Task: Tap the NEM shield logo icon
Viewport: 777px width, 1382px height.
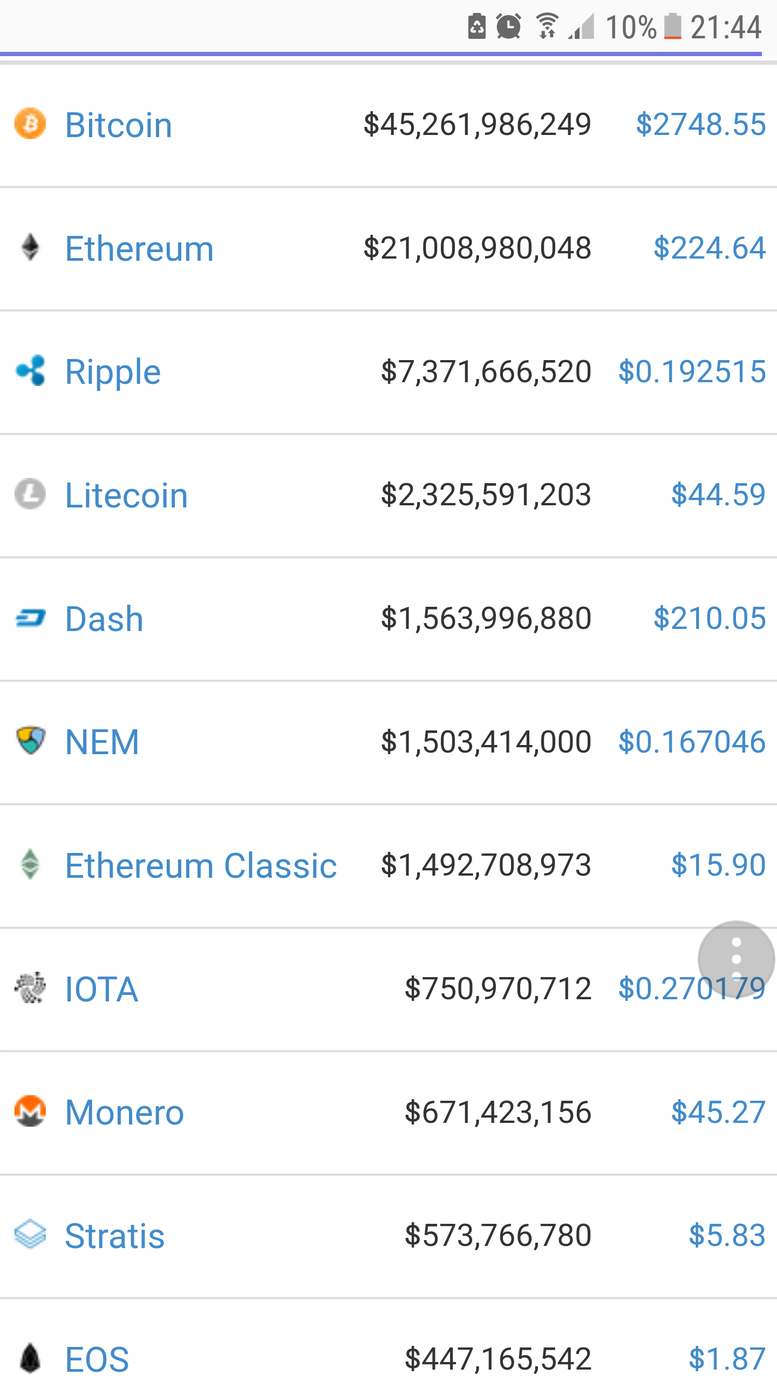Action: (30, 741)
